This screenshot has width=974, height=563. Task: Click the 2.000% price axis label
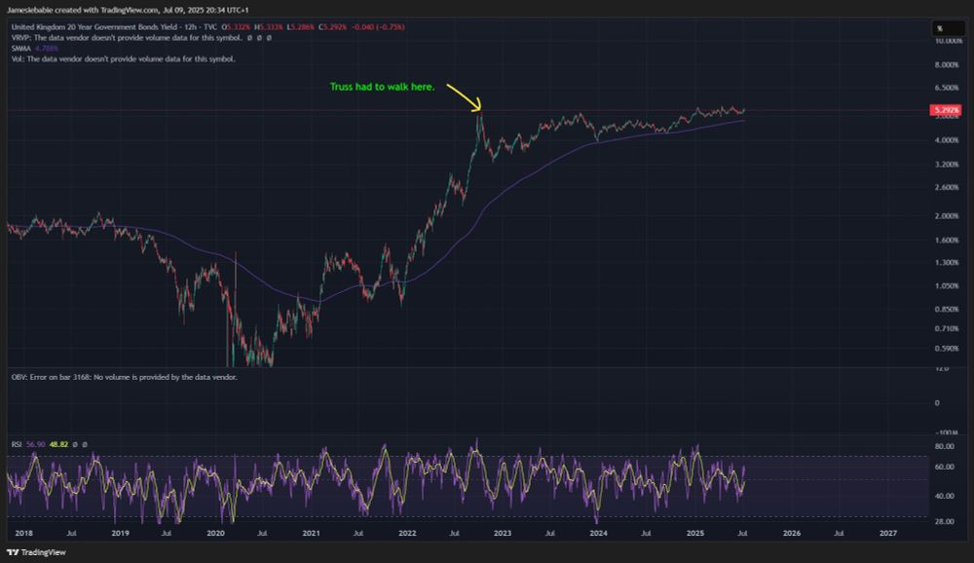[948, 215]
